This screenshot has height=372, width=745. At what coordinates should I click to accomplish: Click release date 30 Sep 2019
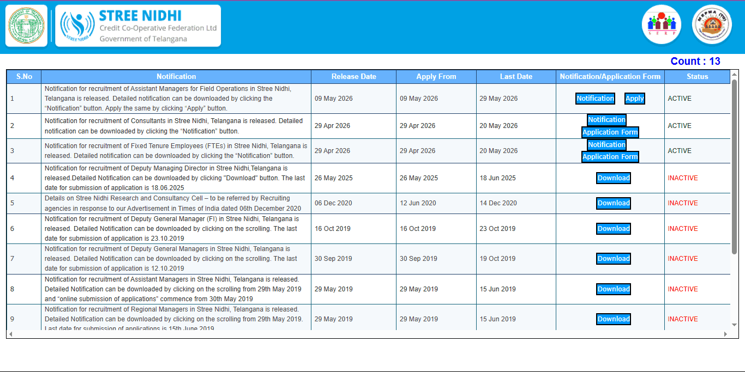click(333, 259)
